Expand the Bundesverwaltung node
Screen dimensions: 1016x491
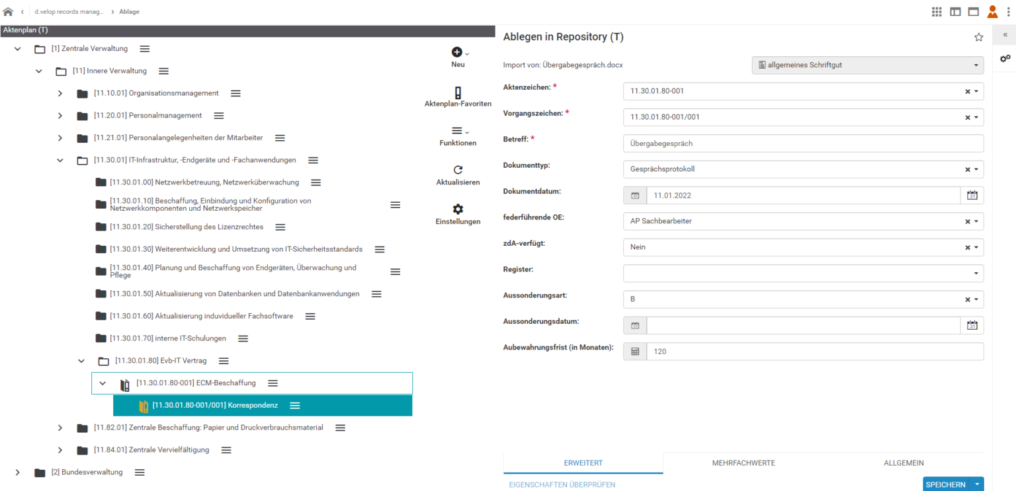18,472
